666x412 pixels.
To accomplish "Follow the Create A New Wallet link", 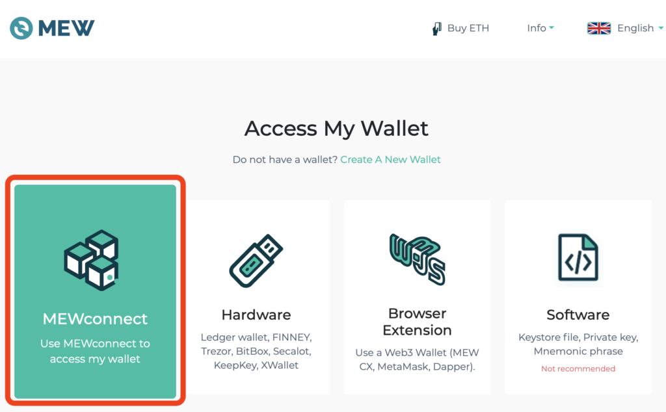I will pos(390,160).
